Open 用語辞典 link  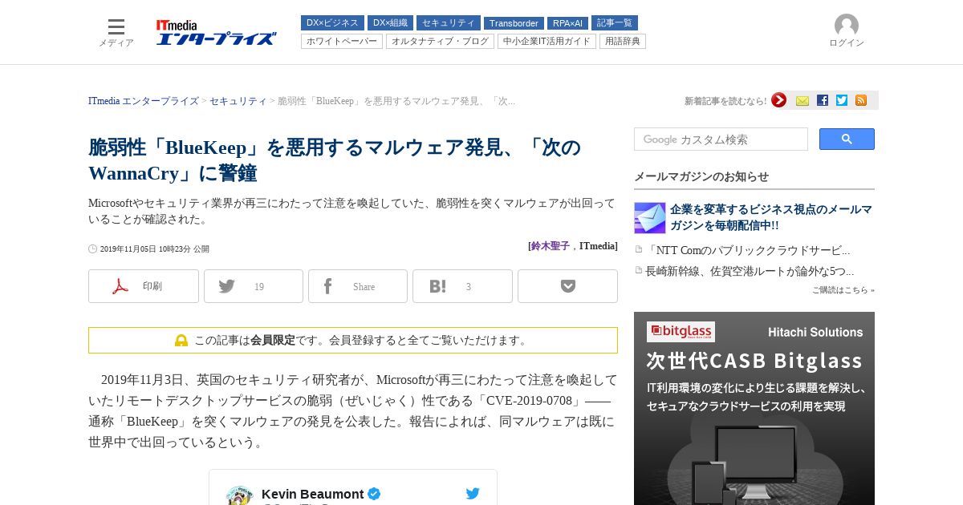623,41
